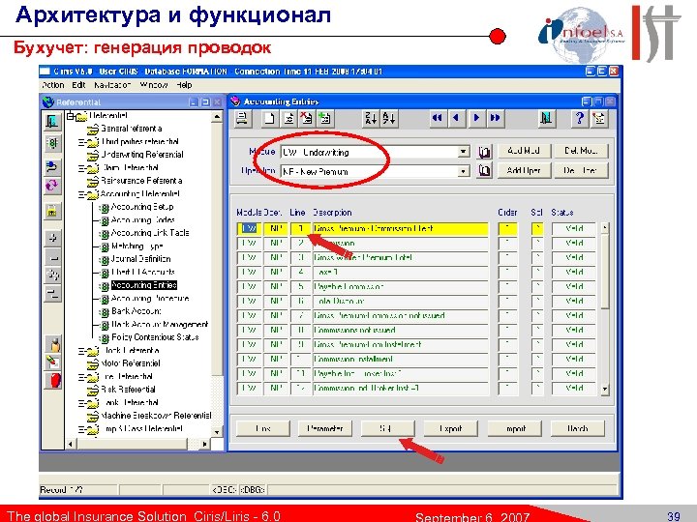697x522 pixels.
Task: Collapse the Accounting Referential node
Action: click(81, 194)
